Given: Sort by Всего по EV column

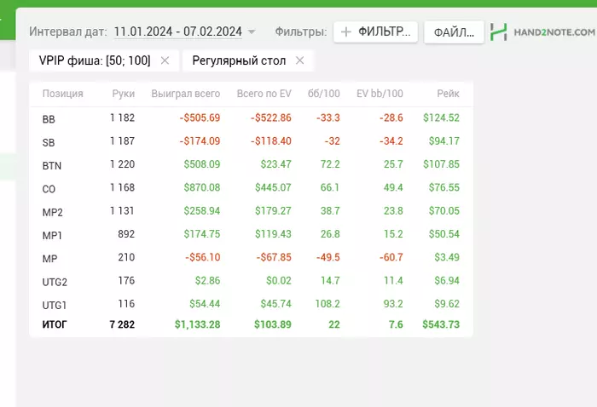Looking at the screenshot, I should [264, 94].
